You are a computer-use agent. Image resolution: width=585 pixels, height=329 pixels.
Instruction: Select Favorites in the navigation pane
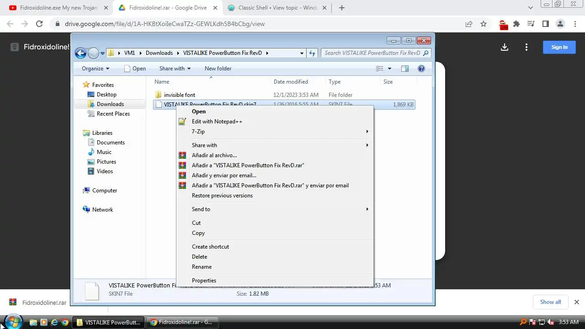pos(103,85)
